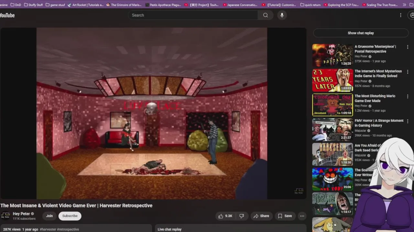This screenshot has height=232, width=414.
Task: Open 'The Internet's Most Mysterious Indie Game' title
Action: (378, 73)
